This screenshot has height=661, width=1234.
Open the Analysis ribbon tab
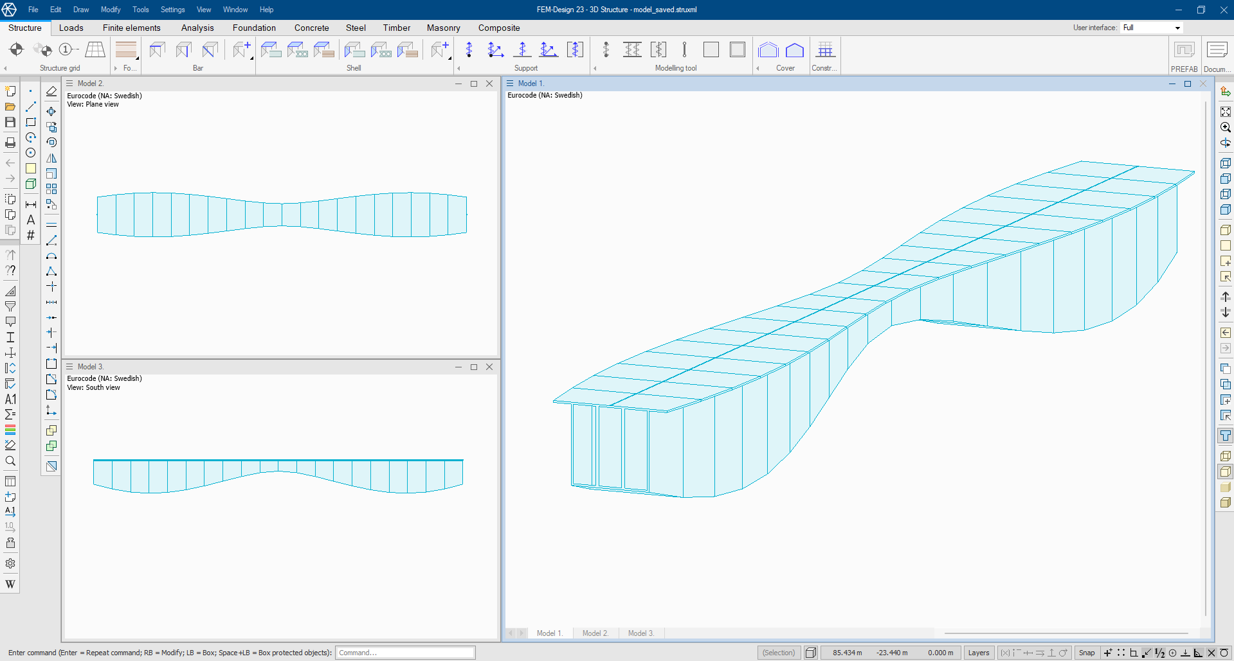[197, 28]
